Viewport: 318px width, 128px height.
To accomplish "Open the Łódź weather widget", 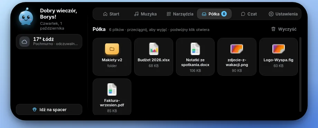I will (49, 42).
